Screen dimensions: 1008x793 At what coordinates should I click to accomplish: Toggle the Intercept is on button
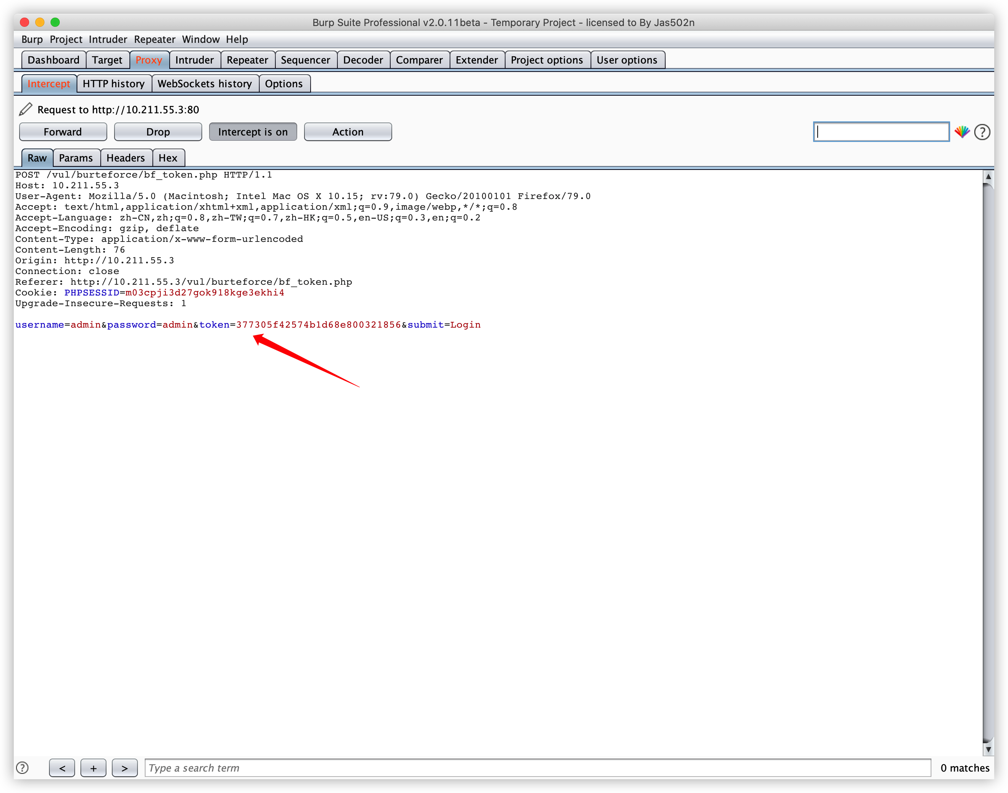(x=253, y=132)
